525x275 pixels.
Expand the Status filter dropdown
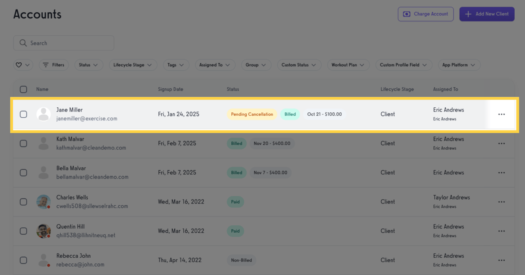[88, 65]
